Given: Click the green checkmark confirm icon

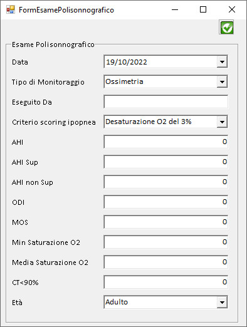Looking at the screenshot, I should 226,28.
